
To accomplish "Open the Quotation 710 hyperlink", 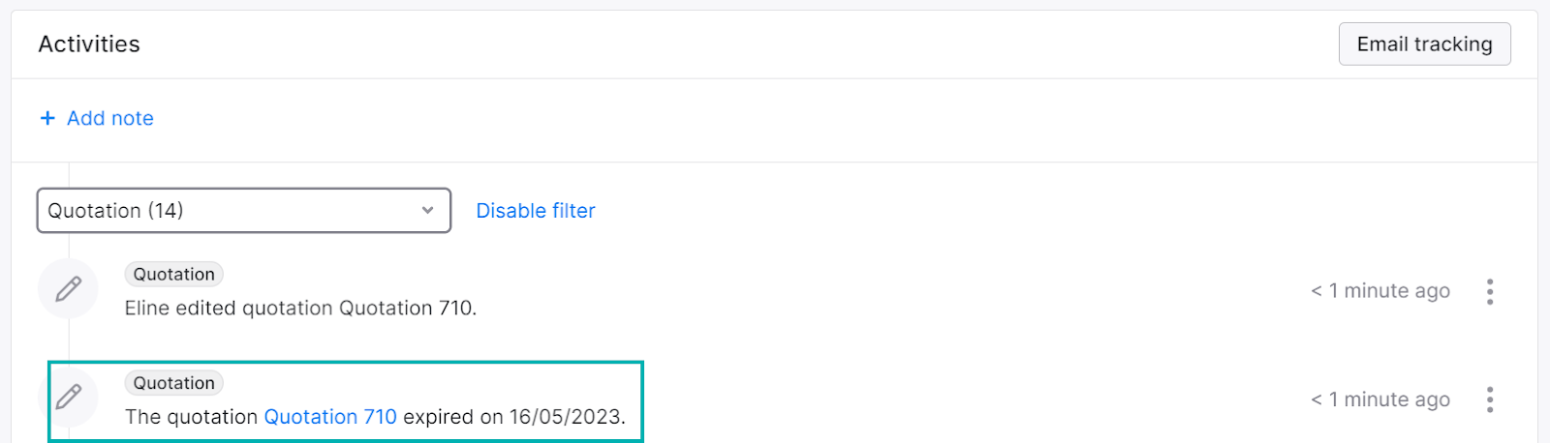I will [330, 417].
